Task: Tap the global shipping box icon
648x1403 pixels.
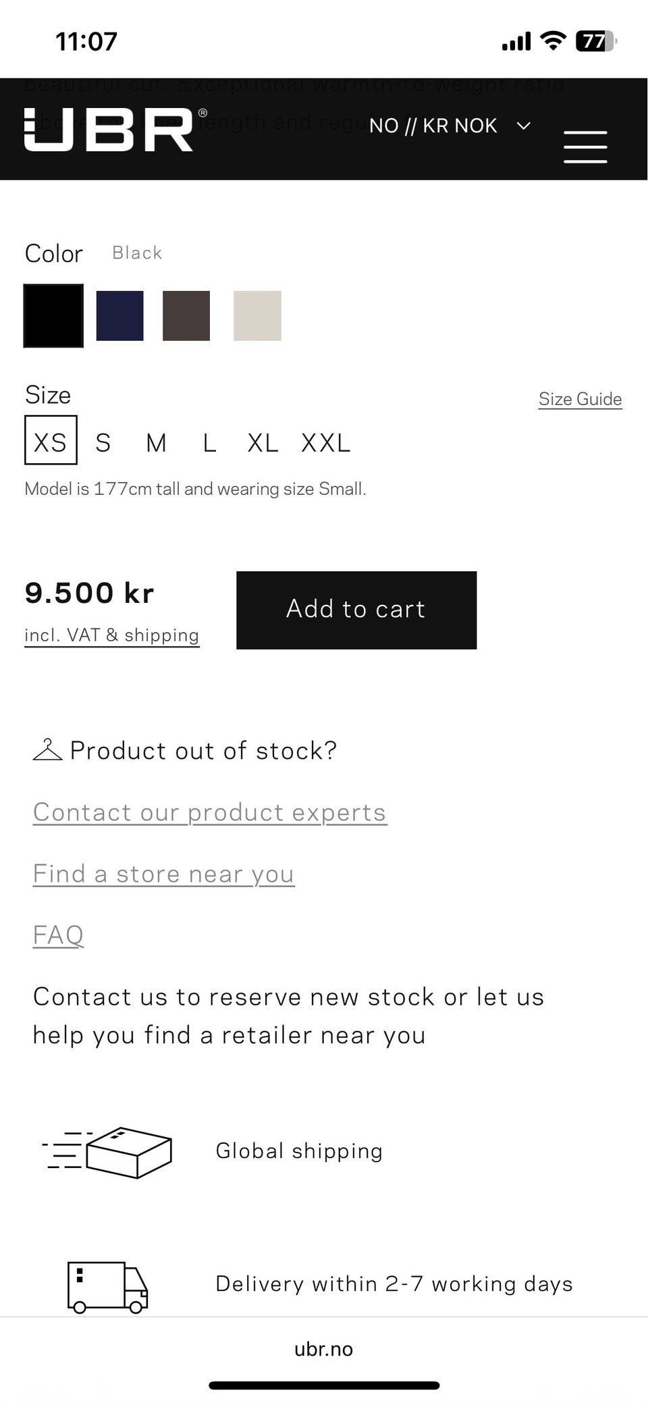Action: coord(108,1153)
